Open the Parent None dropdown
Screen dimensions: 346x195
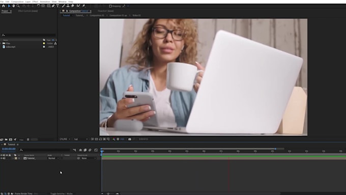89,158
